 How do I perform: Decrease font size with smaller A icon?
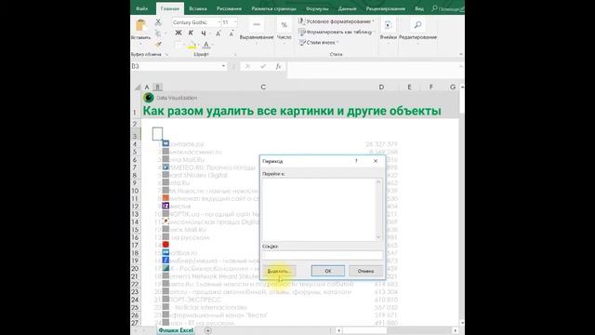(231, 33)
